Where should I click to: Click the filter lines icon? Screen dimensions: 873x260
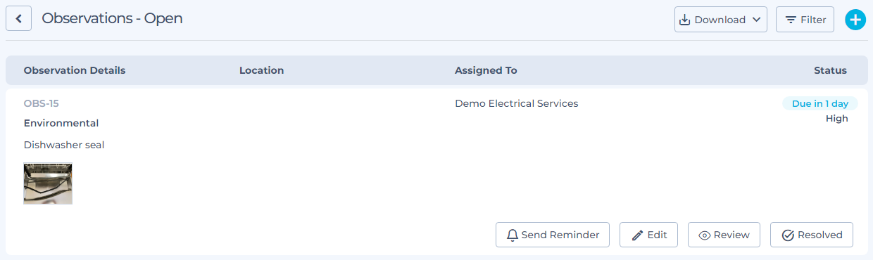click(x=791, y=20)
